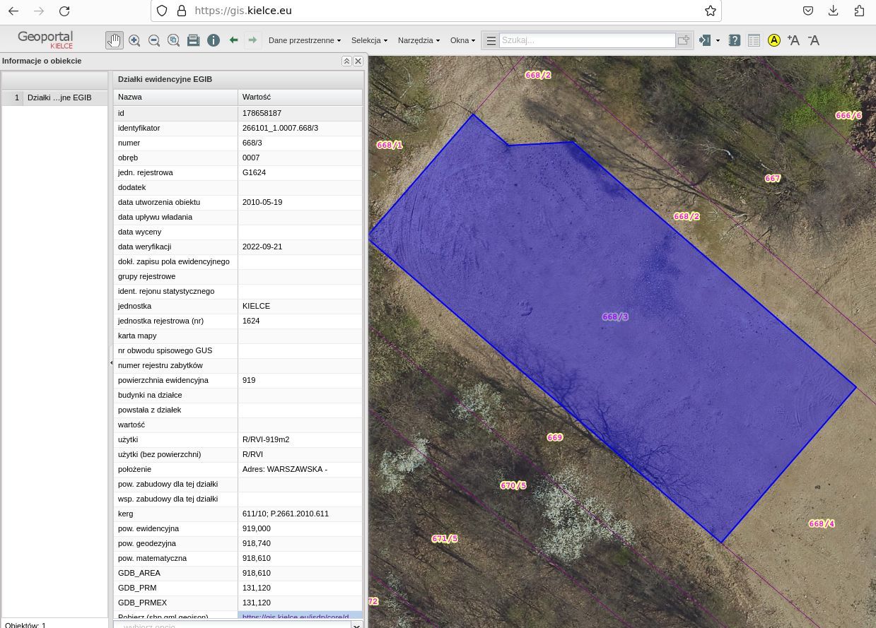The height and width of the screenshot is (628, 876).
Task: Click parcel label 671/5 on map
Action: 445,539
